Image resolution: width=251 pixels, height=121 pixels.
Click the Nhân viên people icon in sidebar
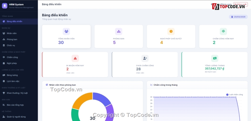[4, 33]
